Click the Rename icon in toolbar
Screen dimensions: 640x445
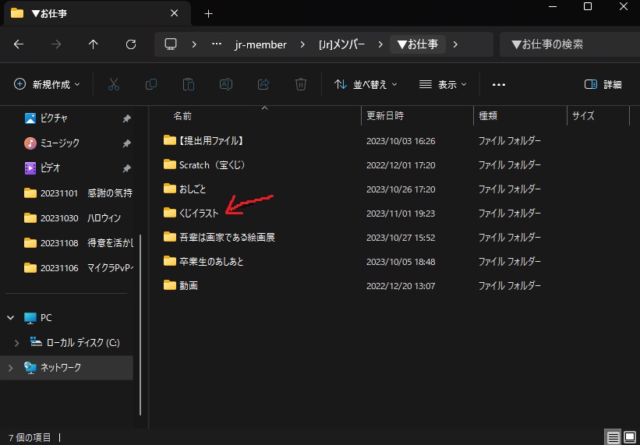[226, 84]
